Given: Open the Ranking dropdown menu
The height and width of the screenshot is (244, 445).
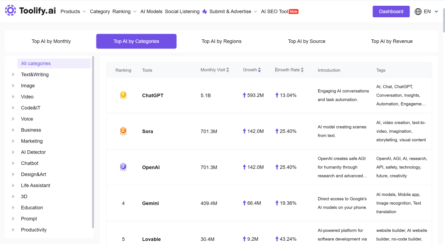Looking at the screenshot, I should point(124,12).
